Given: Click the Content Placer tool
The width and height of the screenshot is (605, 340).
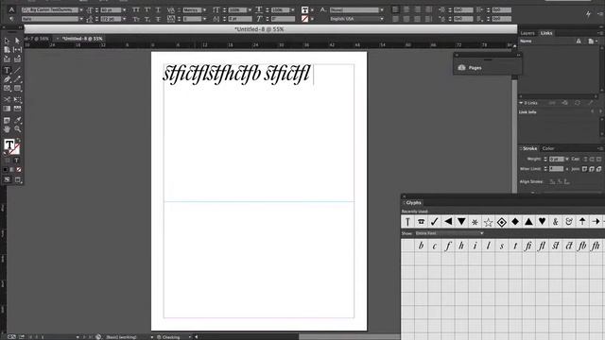Looking at the screenshot, I should point(17,59).
